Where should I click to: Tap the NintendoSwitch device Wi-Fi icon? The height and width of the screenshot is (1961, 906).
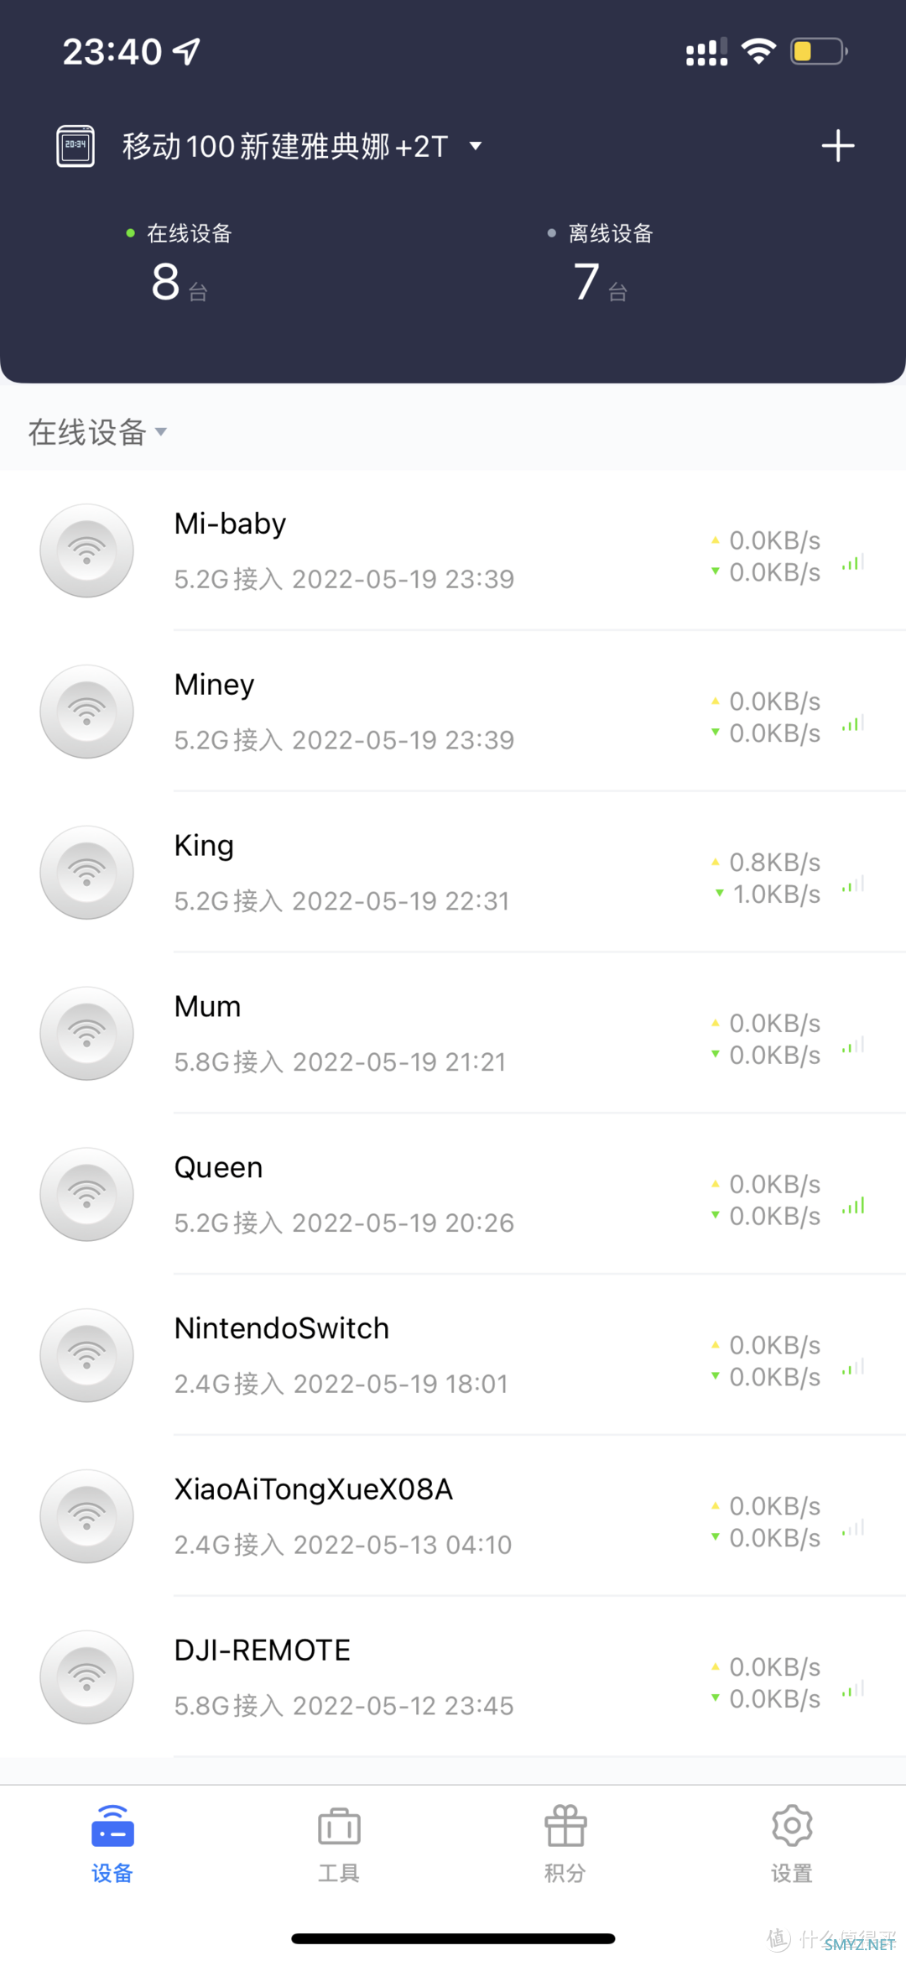[x=87, y=1355]
